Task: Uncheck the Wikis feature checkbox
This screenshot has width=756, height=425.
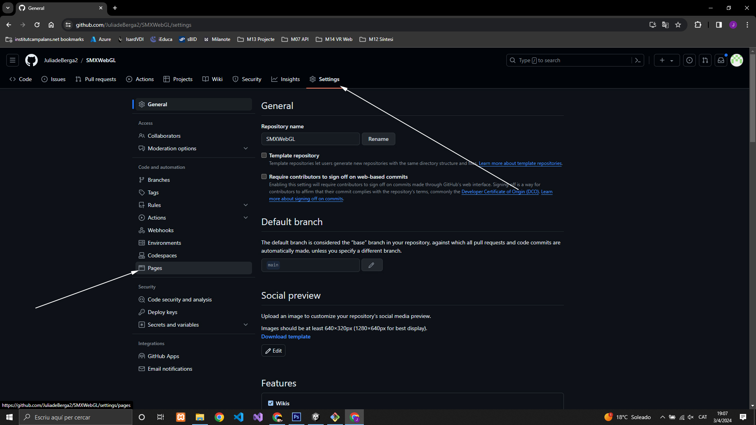Action: [x=271, y=403]
